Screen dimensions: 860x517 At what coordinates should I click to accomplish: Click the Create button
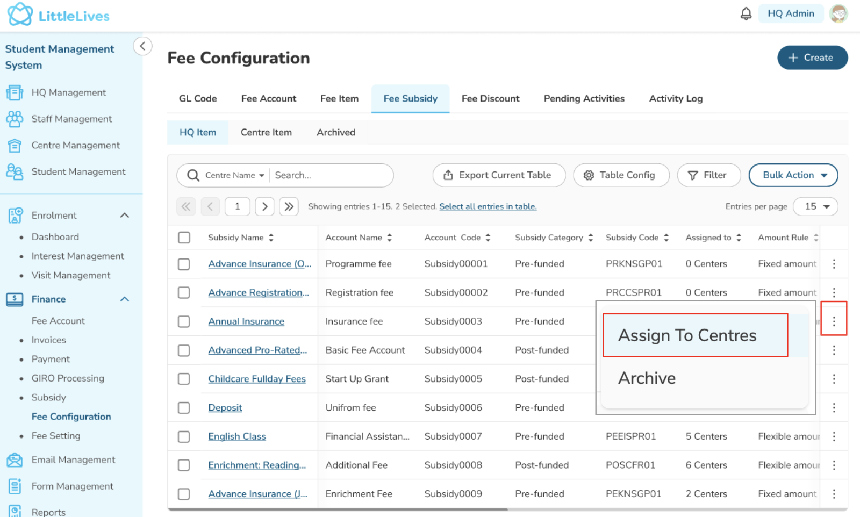click(x=812, y=58)
